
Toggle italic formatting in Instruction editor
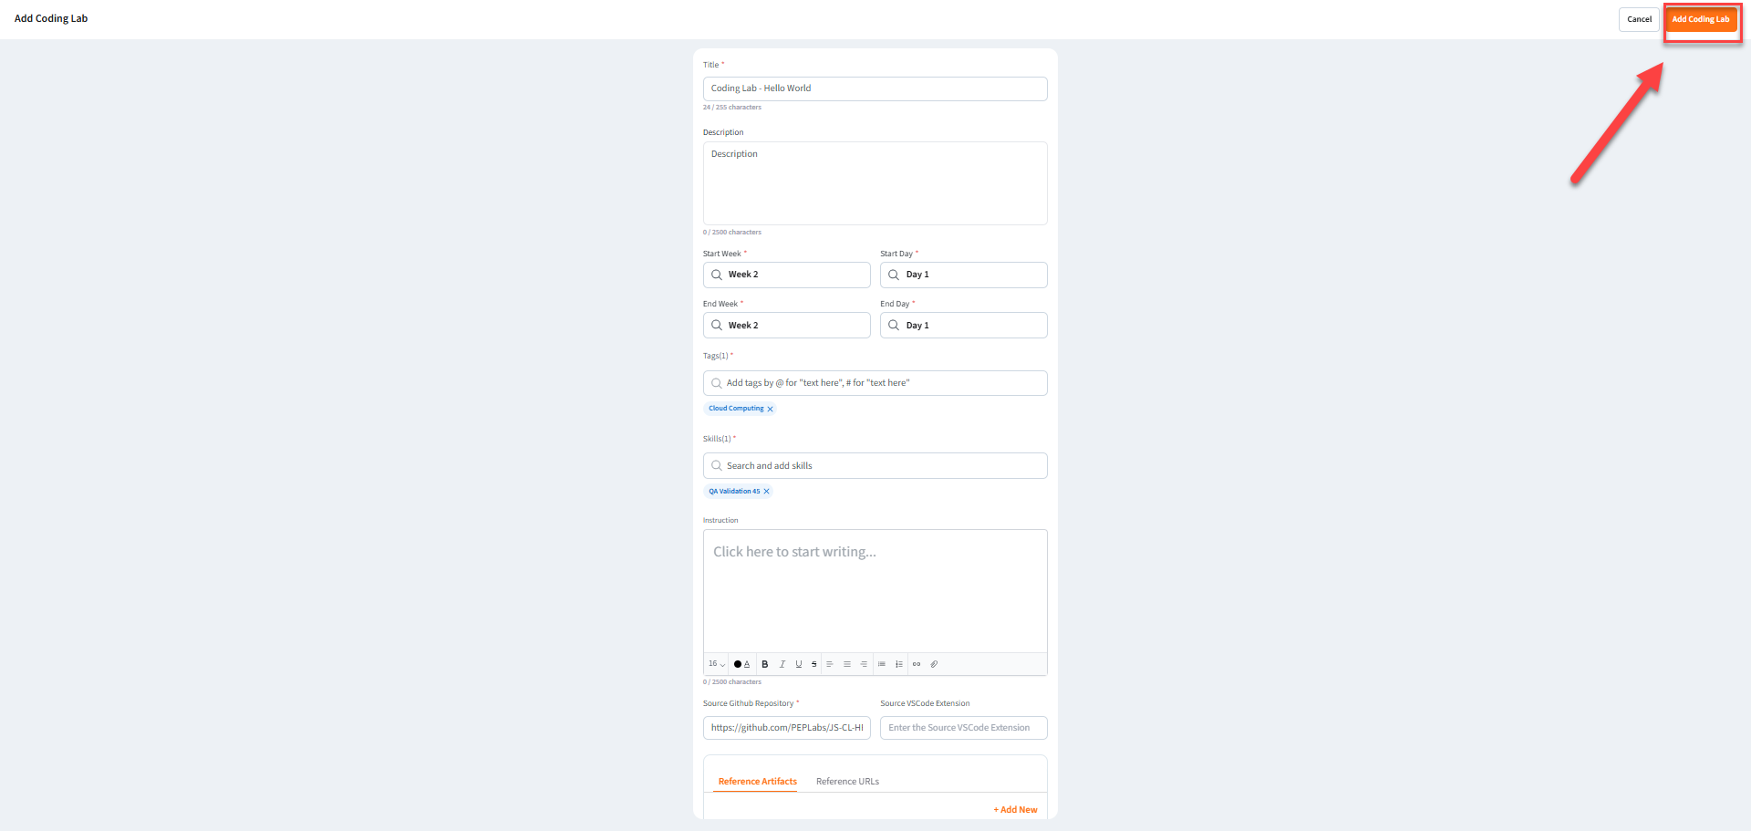coord(782,664)
